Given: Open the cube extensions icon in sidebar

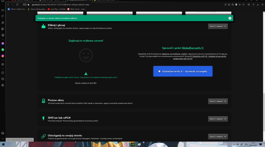Looking at the screenshot, I should point(3,79).
